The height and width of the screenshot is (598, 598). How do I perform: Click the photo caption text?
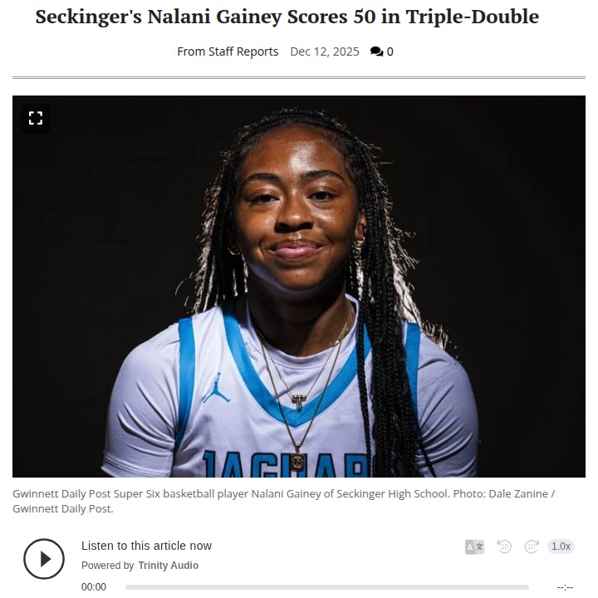(x=284, y=501)
